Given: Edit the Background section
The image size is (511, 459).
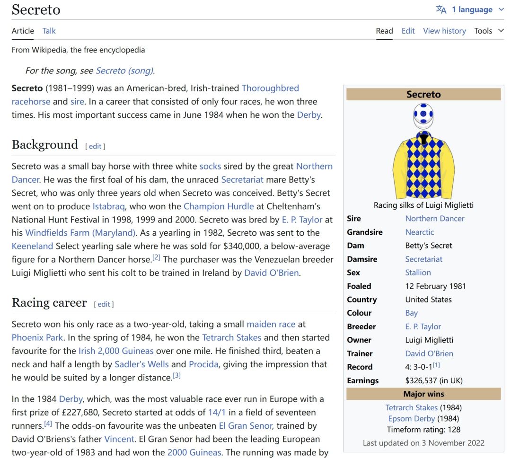Looking at the screenshot, I should tap(95, 146).
